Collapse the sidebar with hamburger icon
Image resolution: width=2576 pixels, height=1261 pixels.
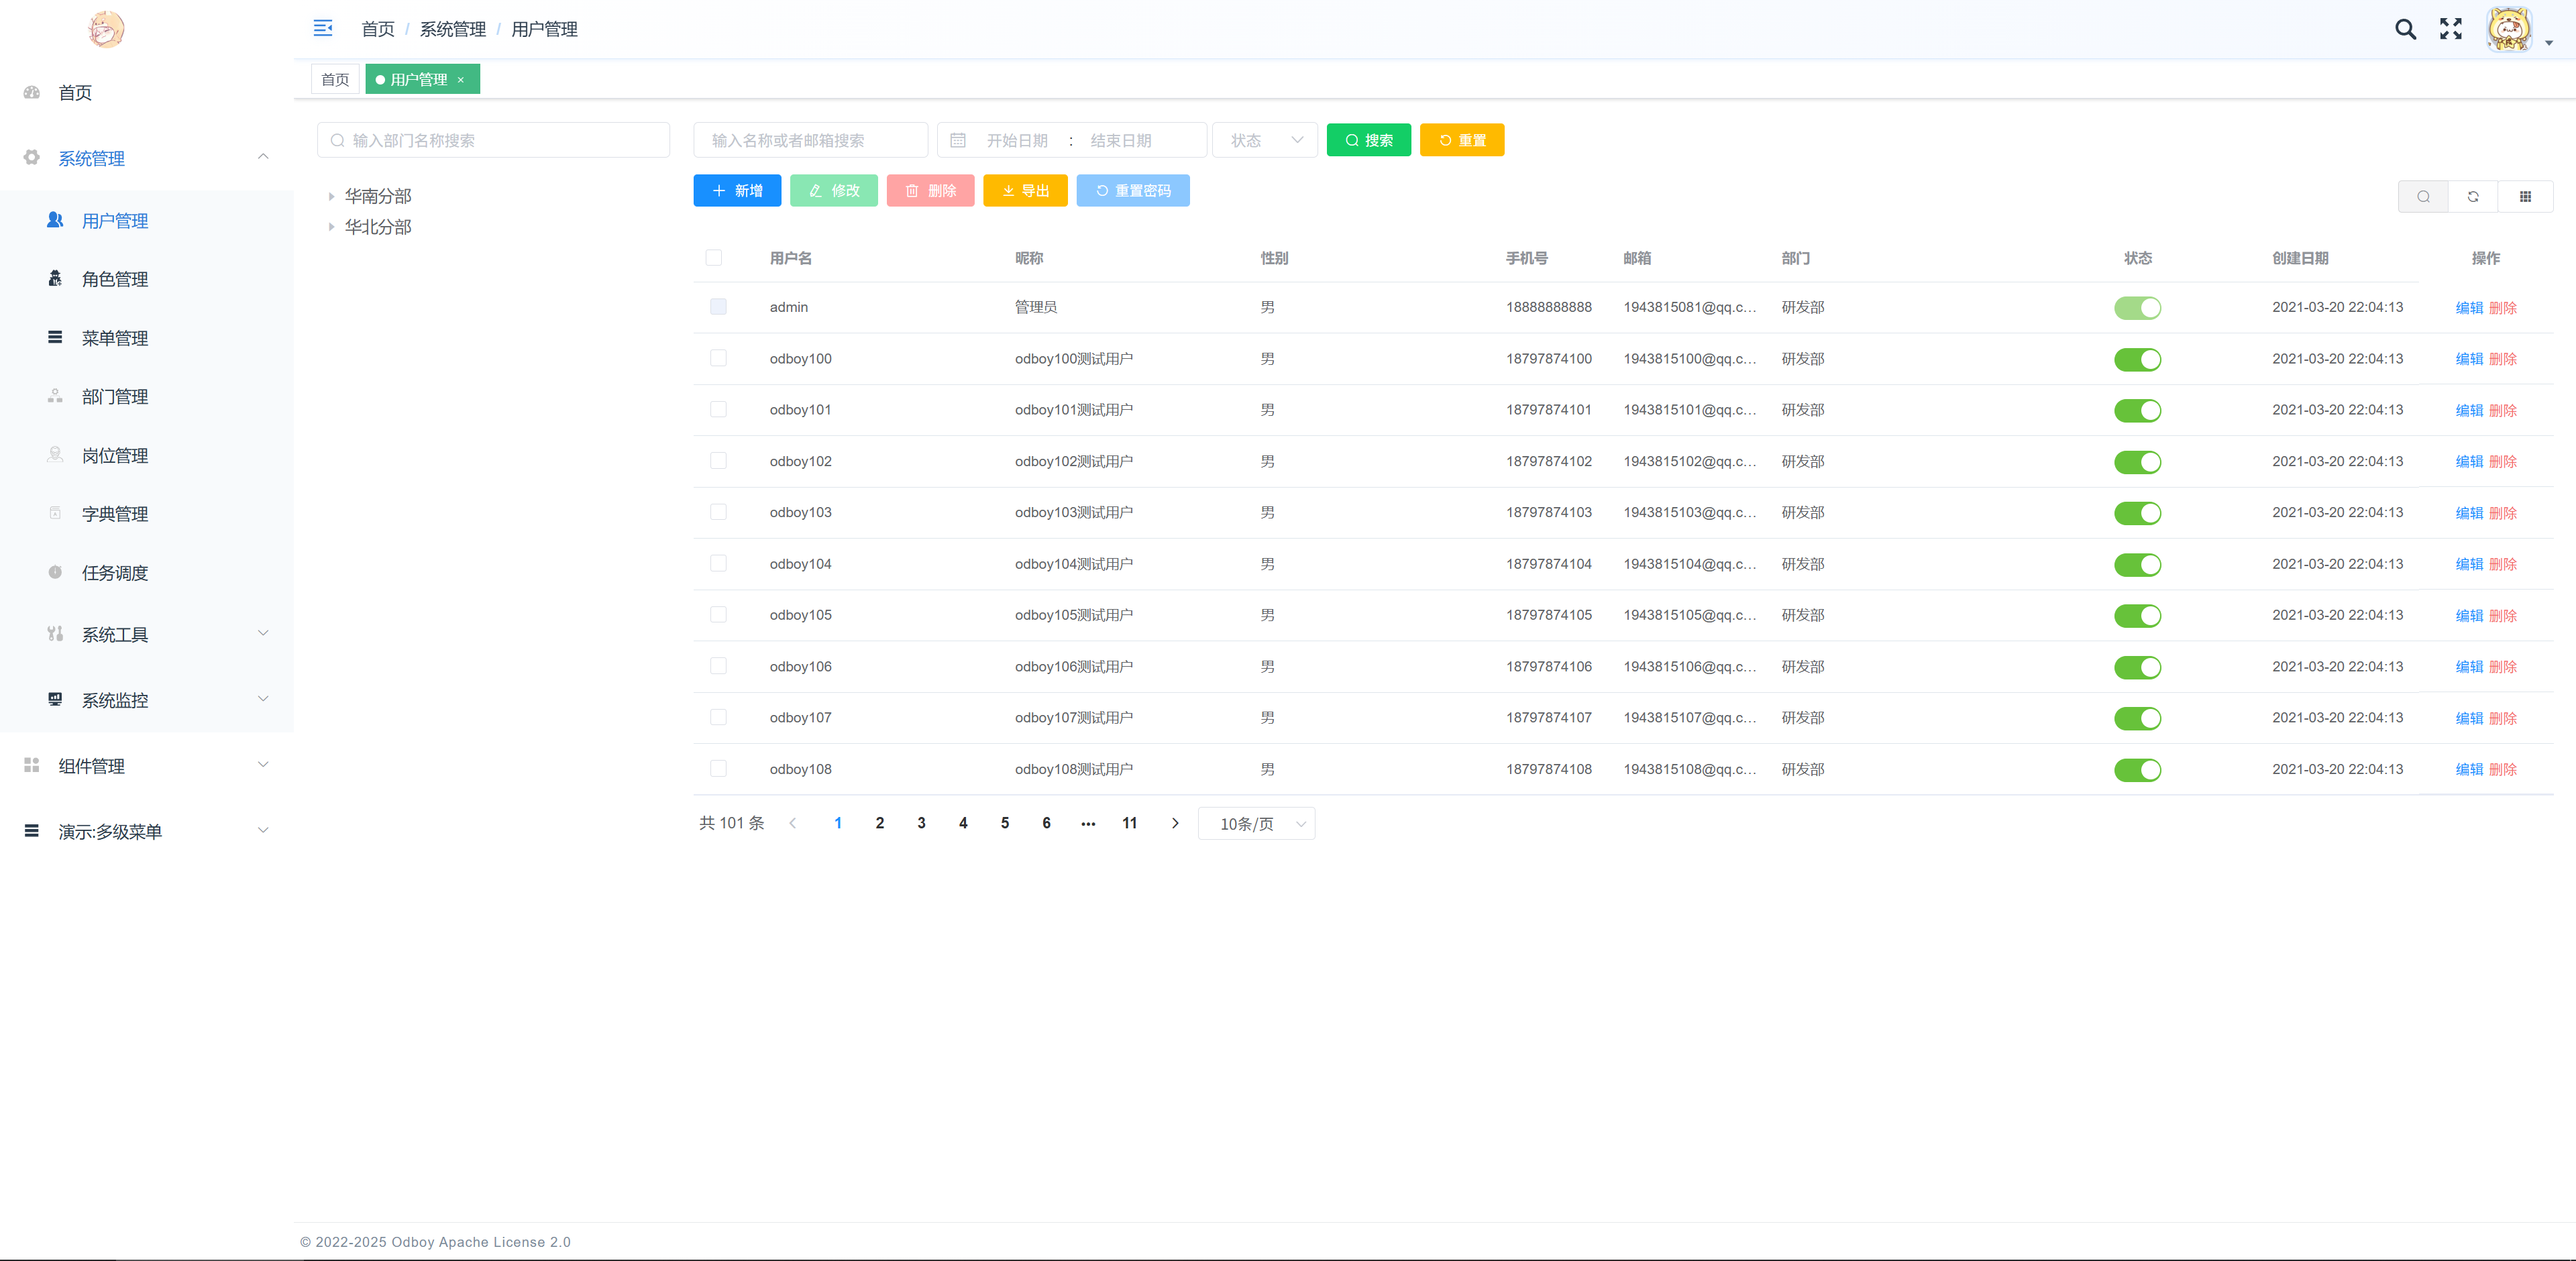322,28
